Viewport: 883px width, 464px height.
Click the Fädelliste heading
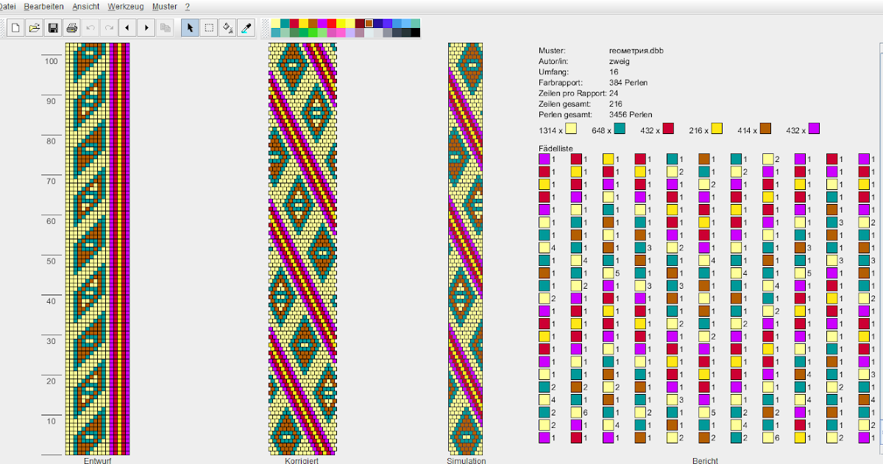click(x=556, y=148)
